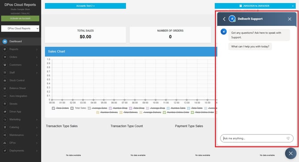Click the TOTAL SALES $0.00 value
299x162 pixels.
(x=85, y=37)
